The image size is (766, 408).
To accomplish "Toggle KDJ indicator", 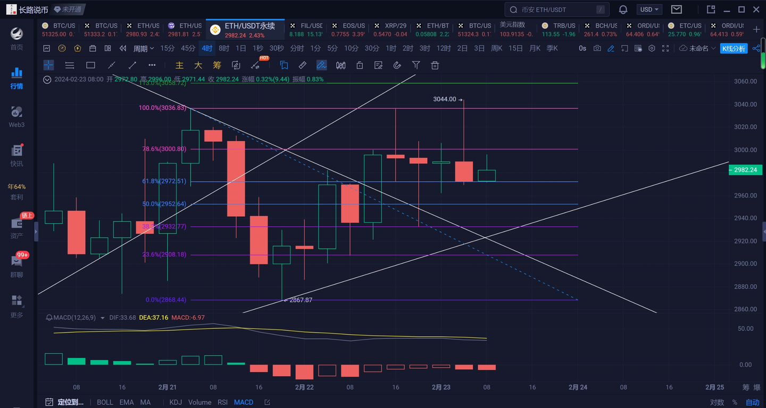I will (176, 402).
